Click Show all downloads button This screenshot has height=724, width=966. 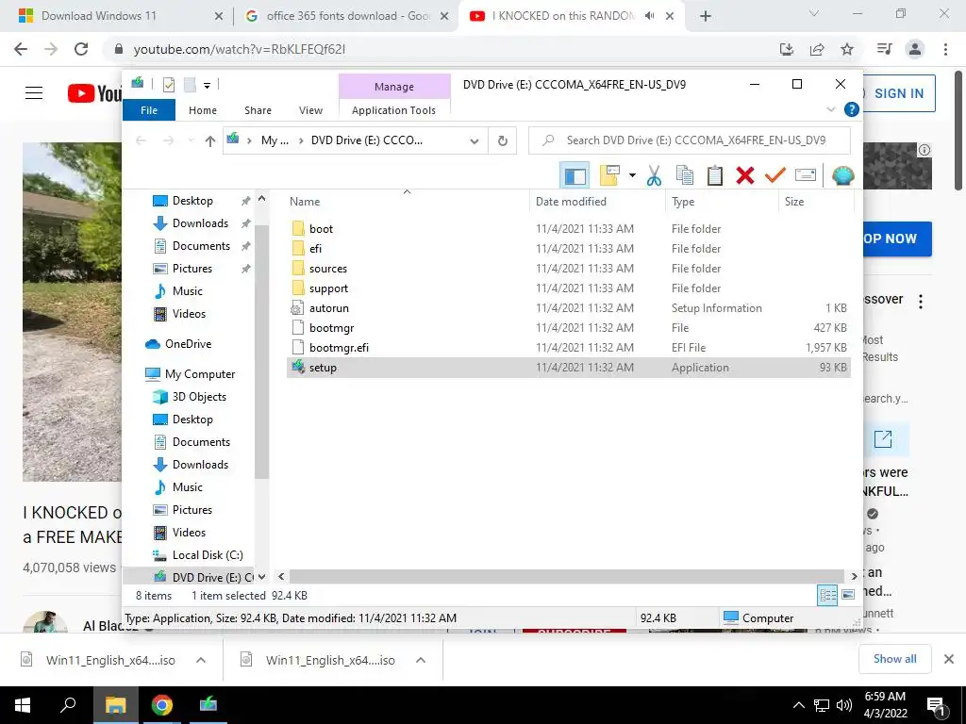click(894, 659)
